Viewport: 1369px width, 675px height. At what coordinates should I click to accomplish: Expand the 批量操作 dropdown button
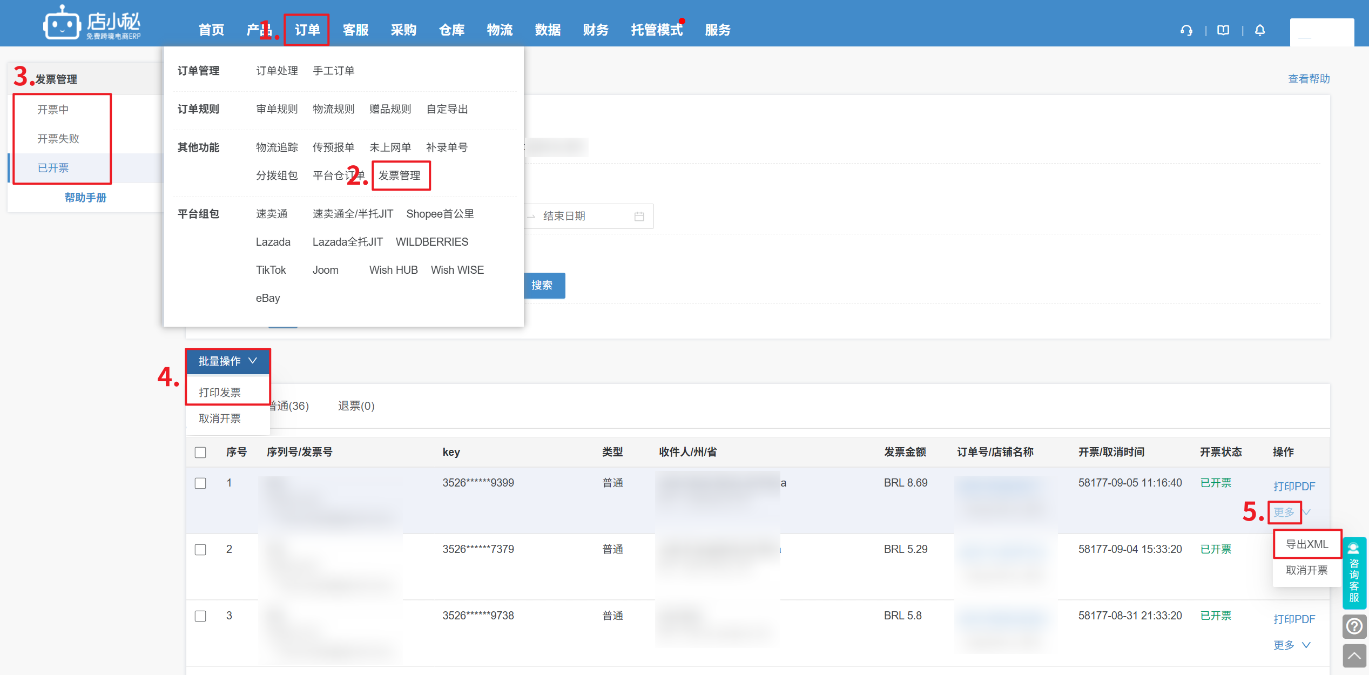pos(227,361)
